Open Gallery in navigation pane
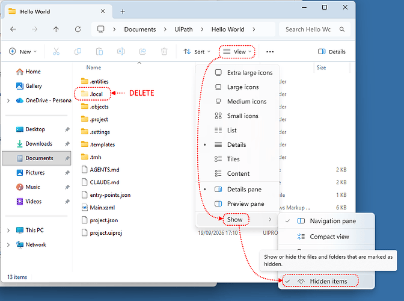The image size is (404, 301). [29, 86]
